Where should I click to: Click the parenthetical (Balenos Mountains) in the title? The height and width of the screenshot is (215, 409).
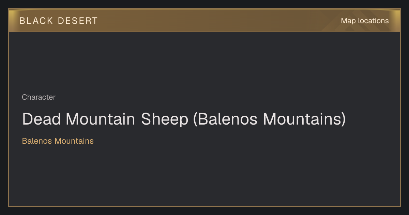(x=269, y=119)
